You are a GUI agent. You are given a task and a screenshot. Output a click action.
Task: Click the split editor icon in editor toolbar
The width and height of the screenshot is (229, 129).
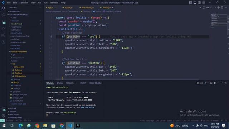coord(222,8)
